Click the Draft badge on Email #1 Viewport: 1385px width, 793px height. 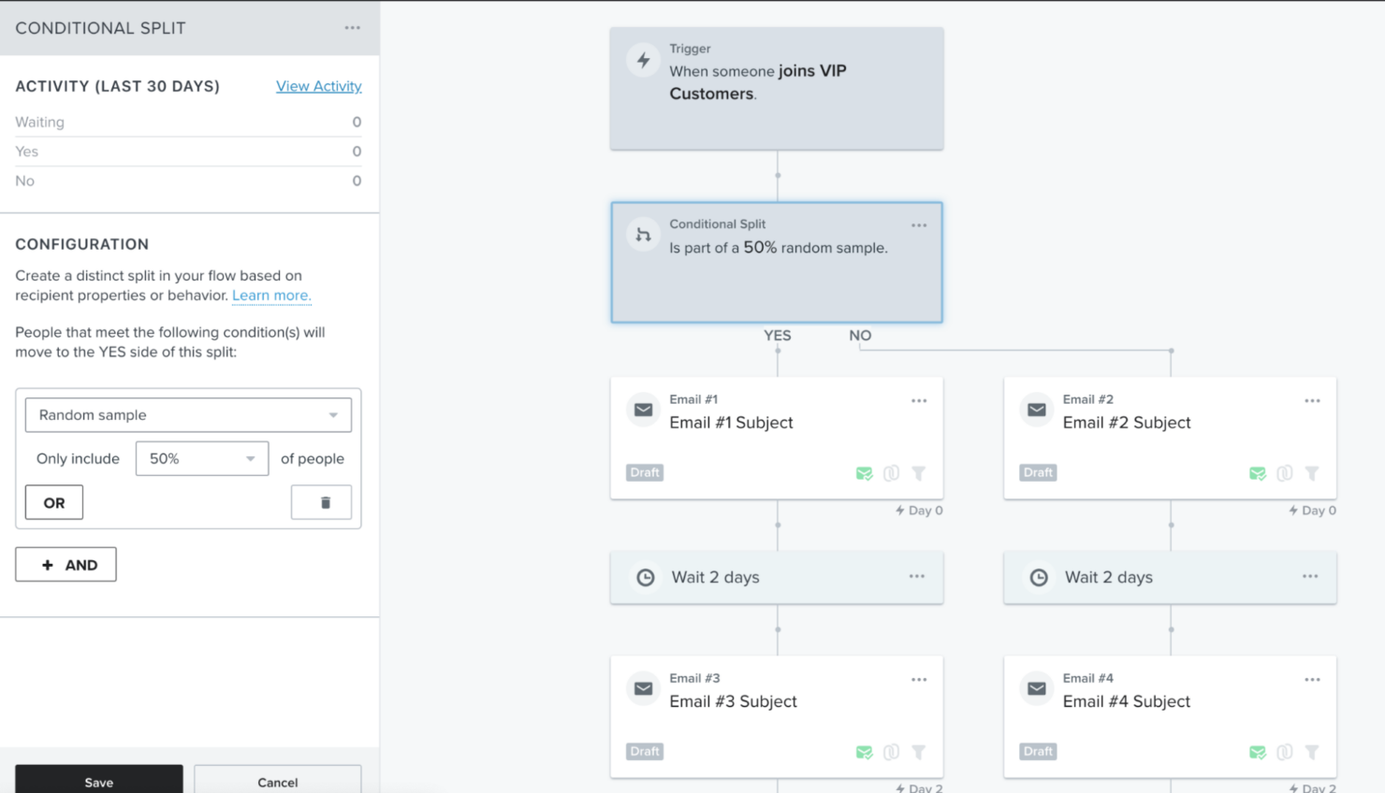644,472
